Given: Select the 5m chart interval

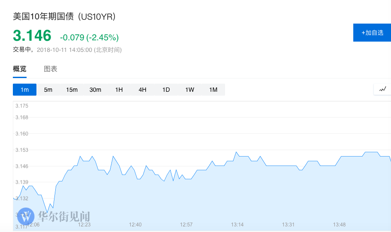Looking at the screenshot, I should click(48, 90).
